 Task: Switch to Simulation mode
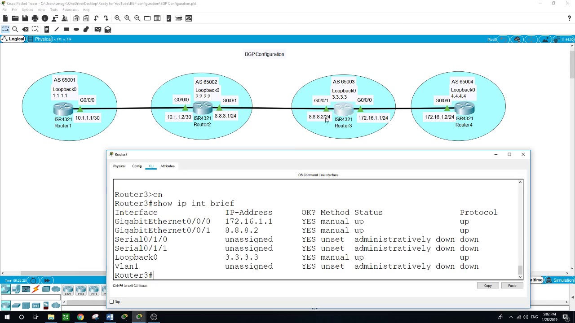[x=559, y=280]
